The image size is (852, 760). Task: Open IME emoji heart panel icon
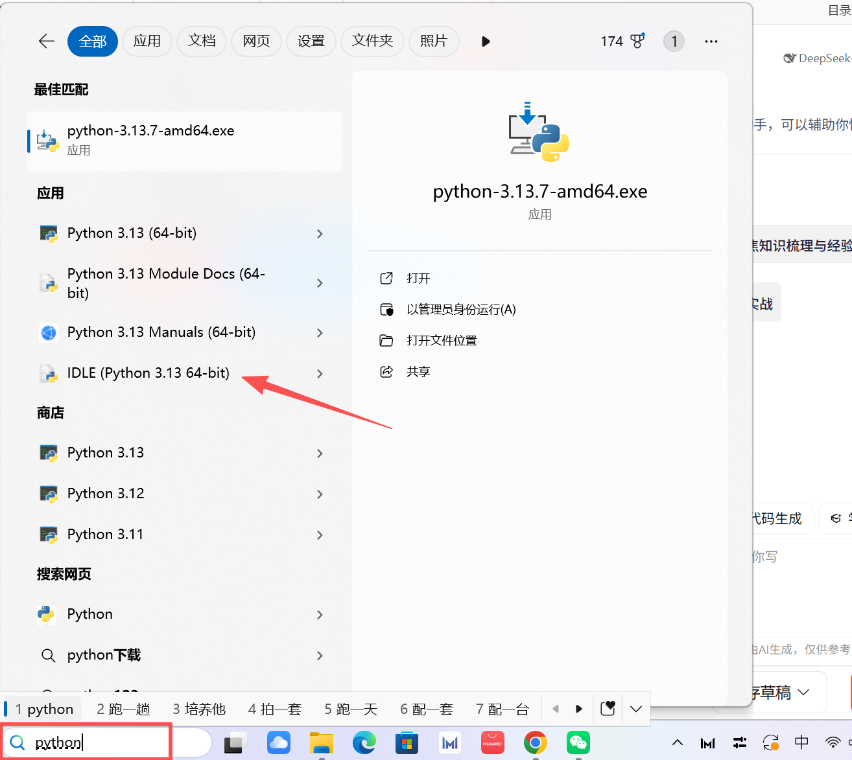click(x=608, y=709)
